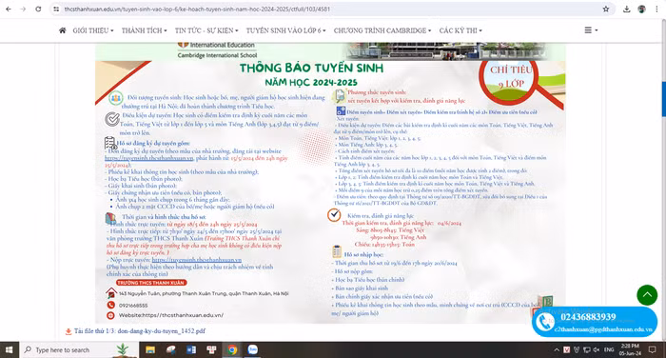Click the phone icon in contact badge
This screenshot has width=666, height=358.
click(x=544, y=322)
